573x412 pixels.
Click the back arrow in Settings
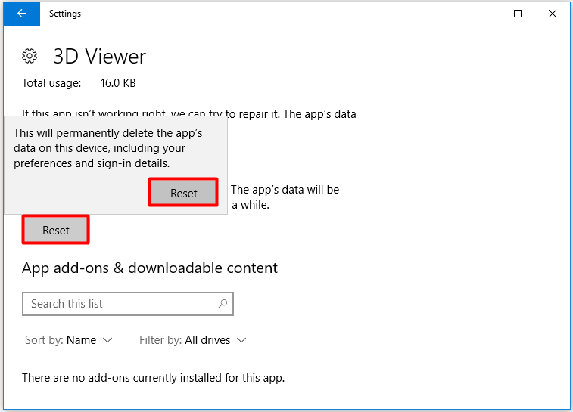pyautogui.click(x=21, y=14)
